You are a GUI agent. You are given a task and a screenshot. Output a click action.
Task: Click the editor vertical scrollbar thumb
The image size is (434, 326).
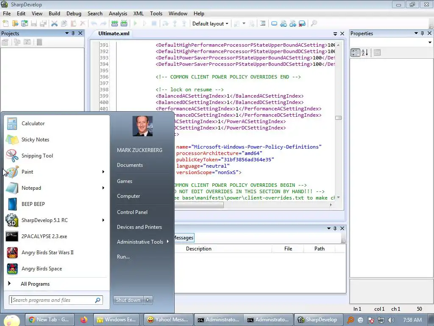[338, 118]
